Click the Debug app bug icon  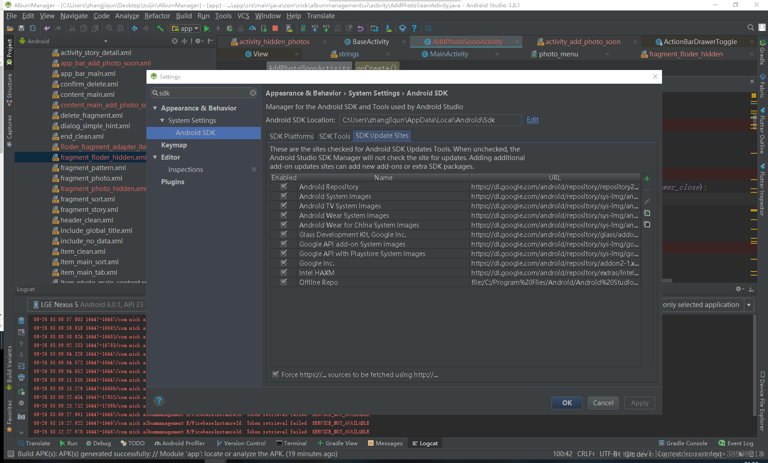(229, 28)
